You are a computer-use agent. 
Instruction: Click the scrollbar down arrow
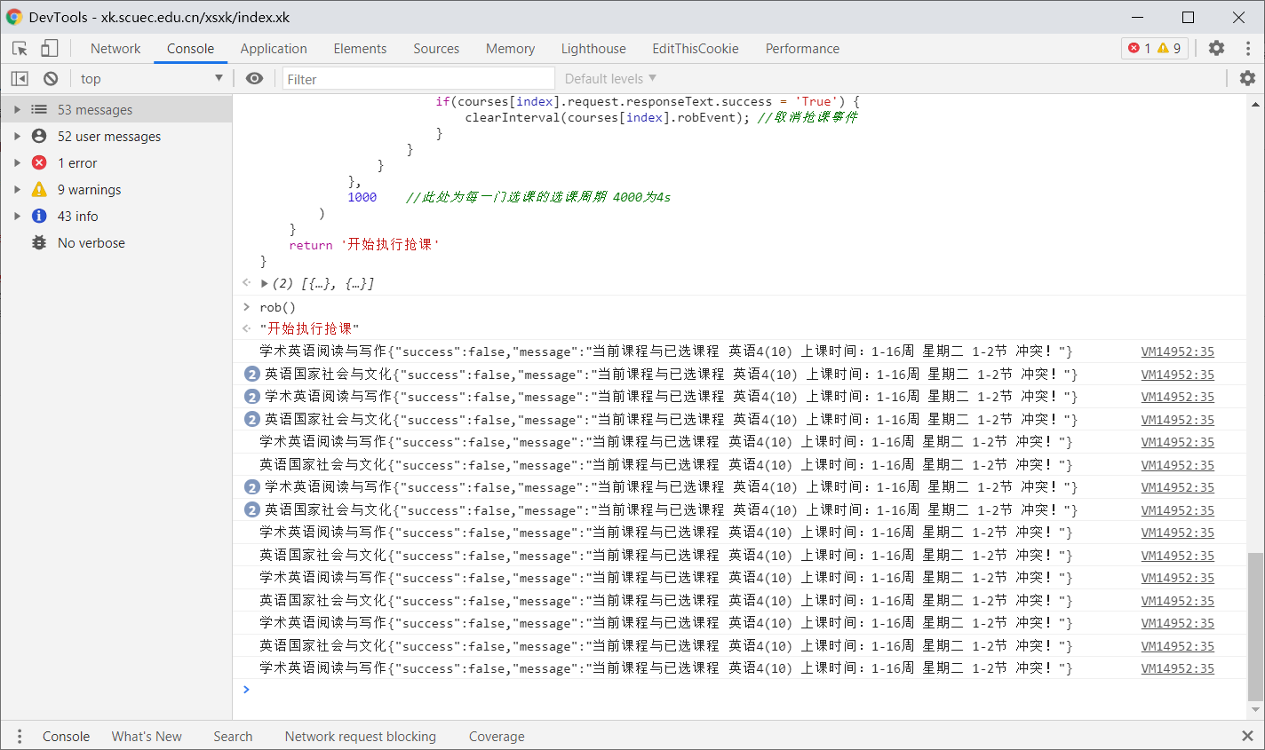pyautogui.click(x=1255, y=710)
